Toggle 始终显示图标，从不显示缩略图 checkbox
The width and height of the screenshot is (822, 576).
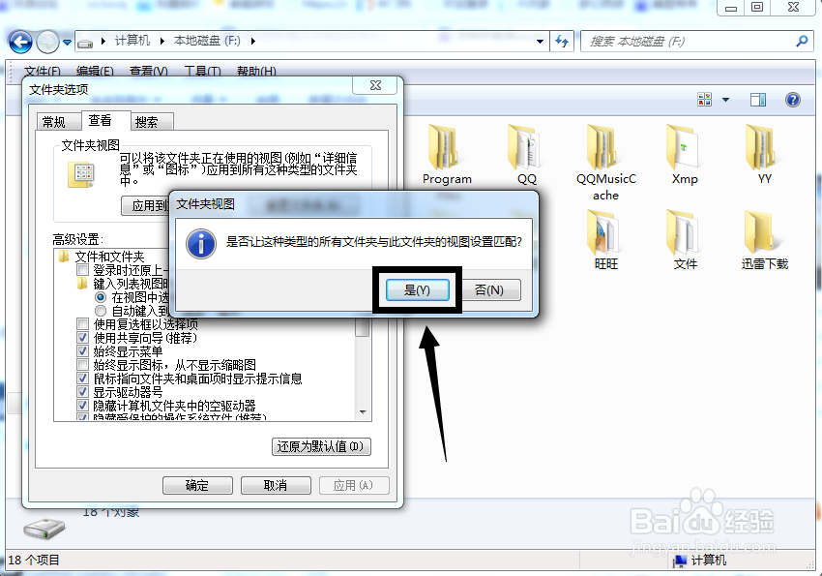[82, 365]
